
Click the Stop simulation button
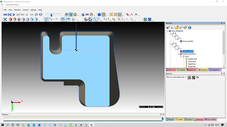tap(27, 14)
